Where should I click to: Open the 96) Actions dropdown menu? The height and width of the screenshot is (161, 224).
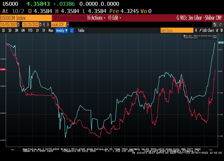pyautogui.click(x=96, y=18)
